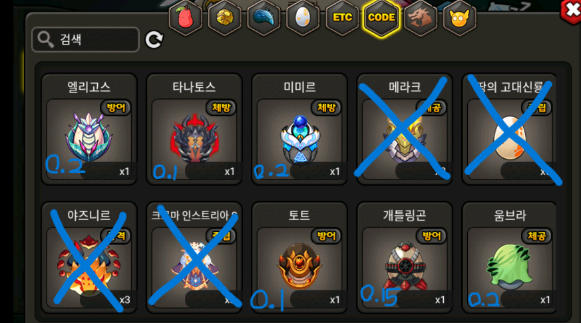This screenshot has height=323, width=581.
Task: Select the 토트 egg item
Action: pos(299,257)
